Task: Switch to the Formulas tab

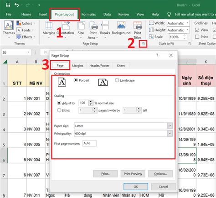Action: point(88,14)
